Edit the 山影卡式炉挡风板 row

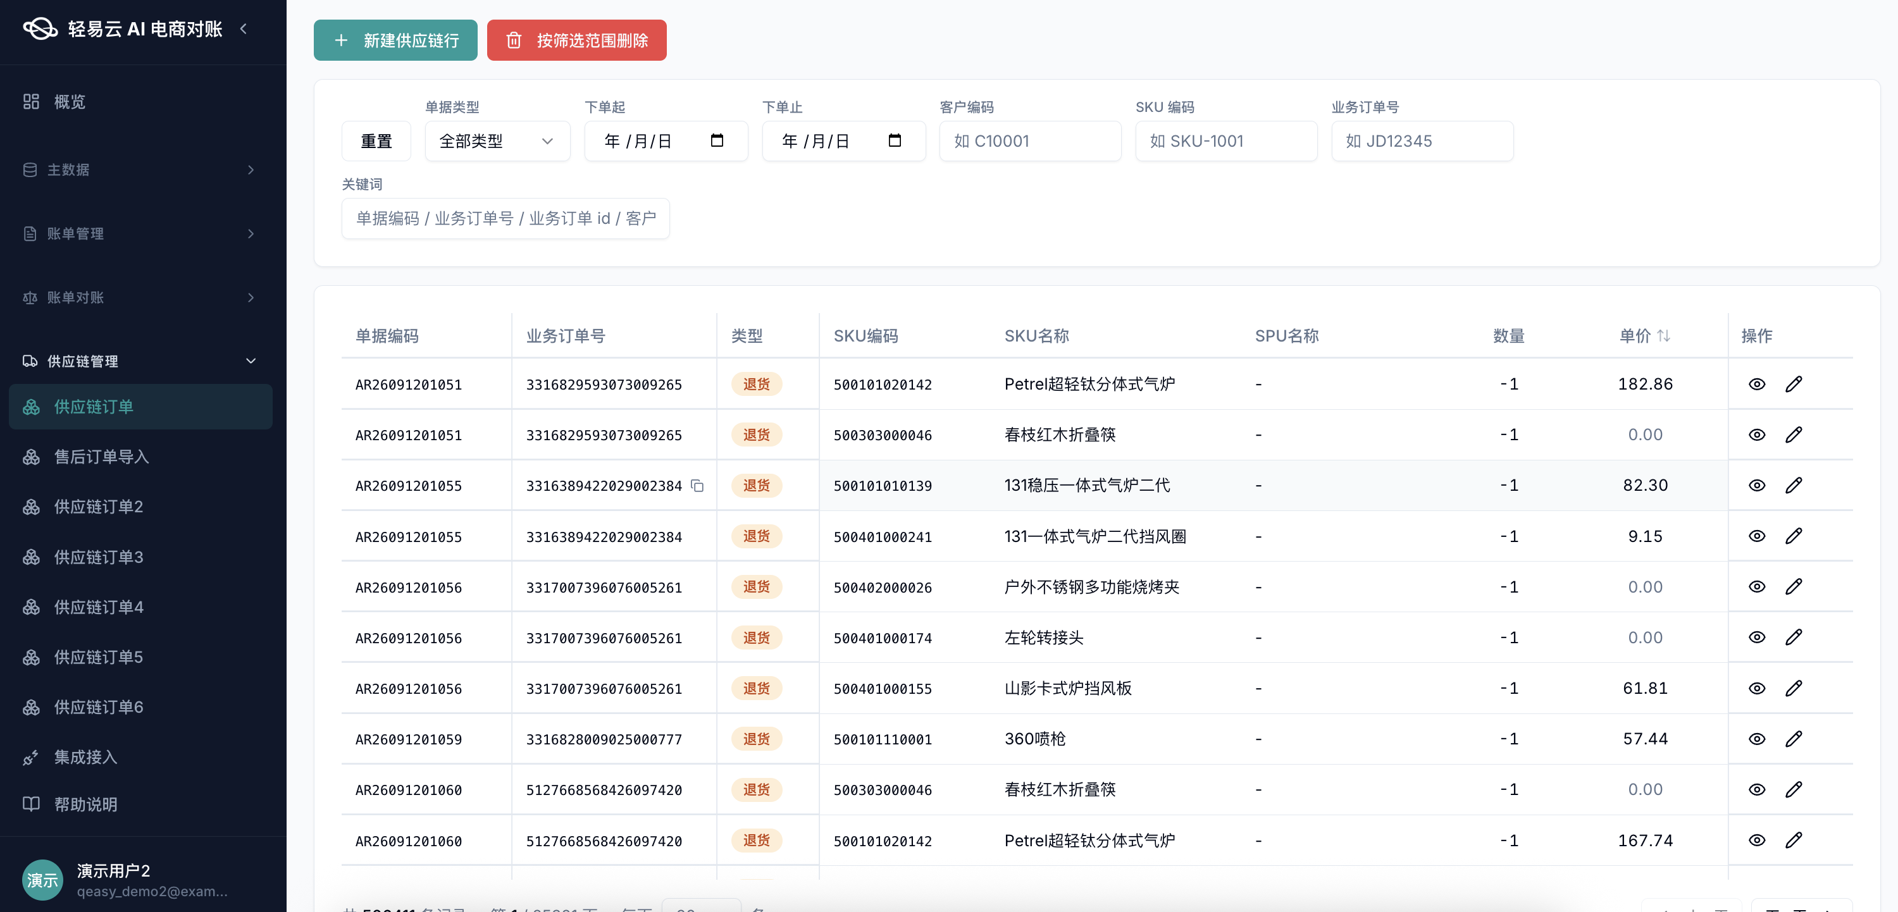pyautogui.click(x=1794, y=688)
